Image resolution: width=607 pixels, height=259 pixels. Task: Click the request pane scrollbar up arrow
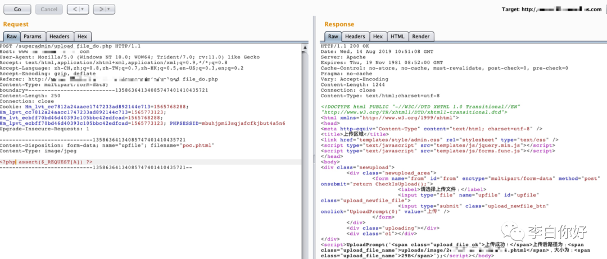tap(305, 47)
